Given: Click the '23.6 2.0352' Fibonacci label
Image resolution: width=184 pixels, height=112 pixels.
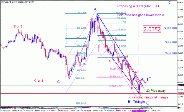Looking at the screenshot, I should (x=82, y=28).
